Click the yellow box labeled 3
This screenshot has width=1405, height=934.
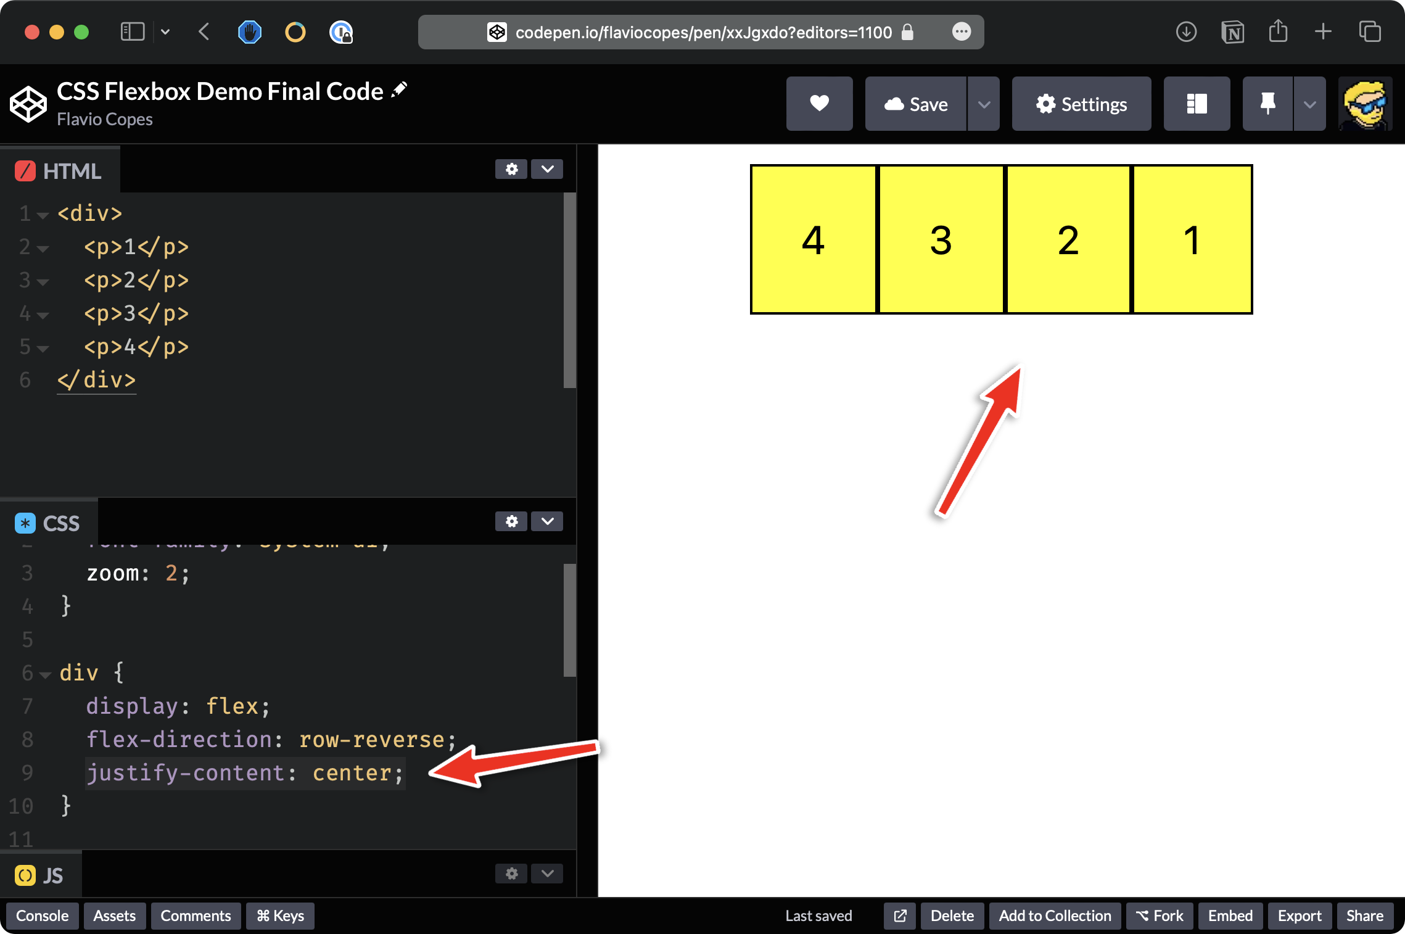(x=941, y=239)
